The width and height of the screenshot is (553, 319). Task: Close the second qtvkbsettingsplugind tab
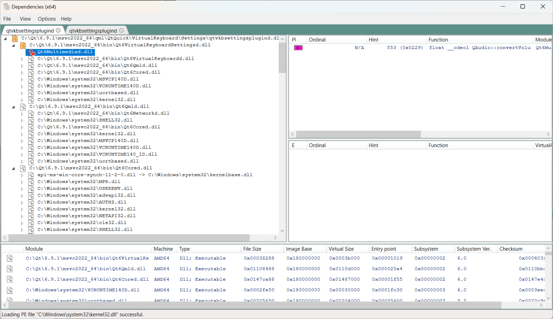(122, 30)
